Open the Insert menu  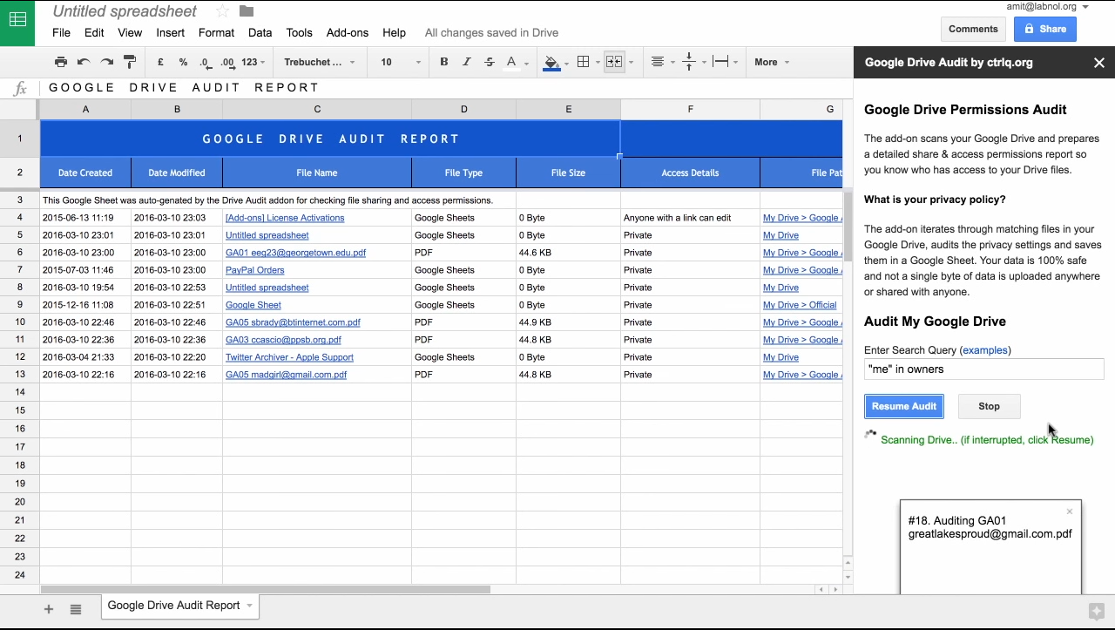click(x=171, y=32)
